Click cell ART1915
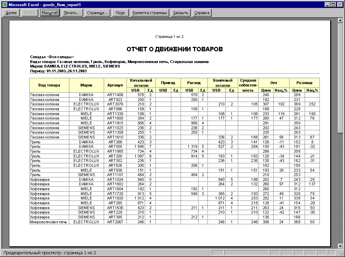Viewport: 345px width, 257px height. pyautogui.click(x=115, y=123)
